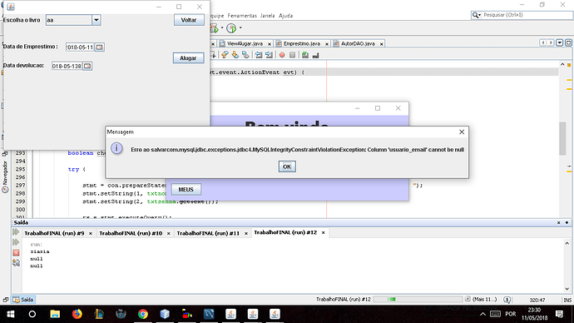This screenshot has width=574, height=323.
Task: Open the calendar picker for Data devolucao
Action: tap(87, 66)
